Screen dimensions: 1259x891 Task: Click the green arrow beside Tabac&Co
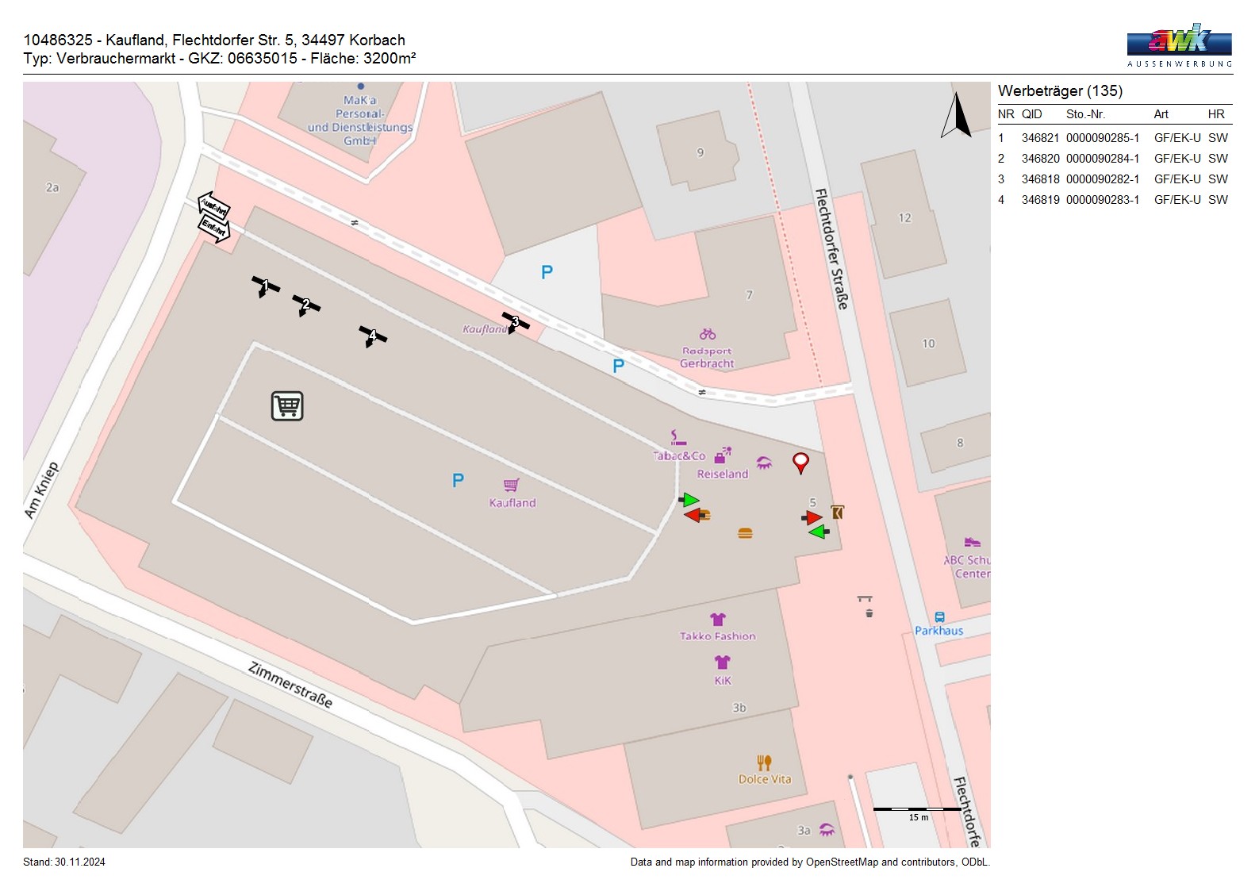coord(689,500)
